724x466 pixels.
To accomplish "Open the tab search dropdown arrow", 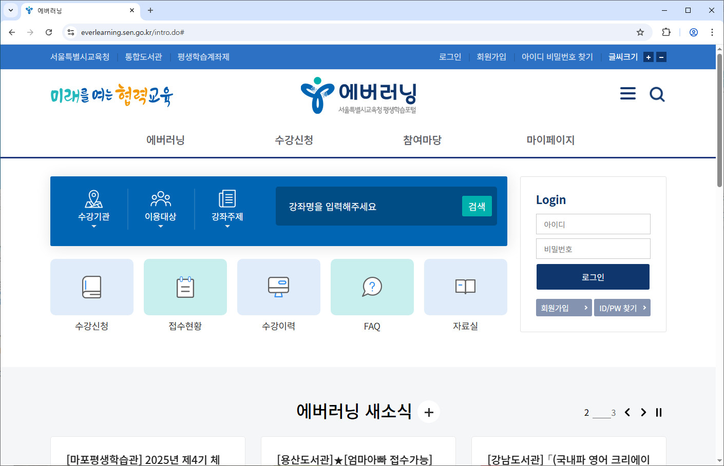I will pyautogui.click(x=11, y=10).
